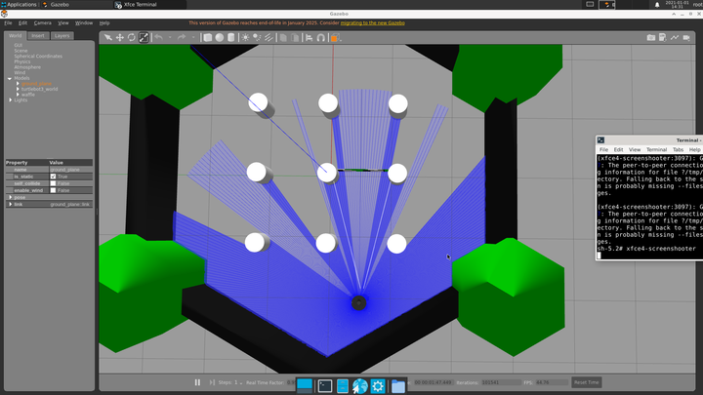Switch to the Insert tab

point(38,36)
